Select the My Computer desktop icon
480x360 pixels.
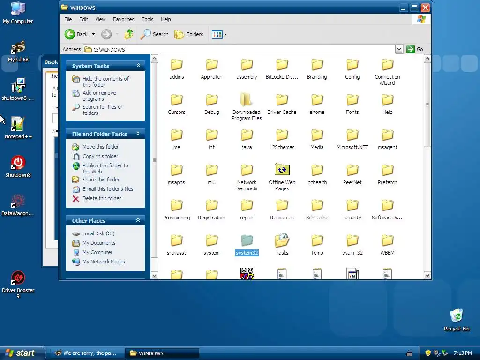(18, 13)
